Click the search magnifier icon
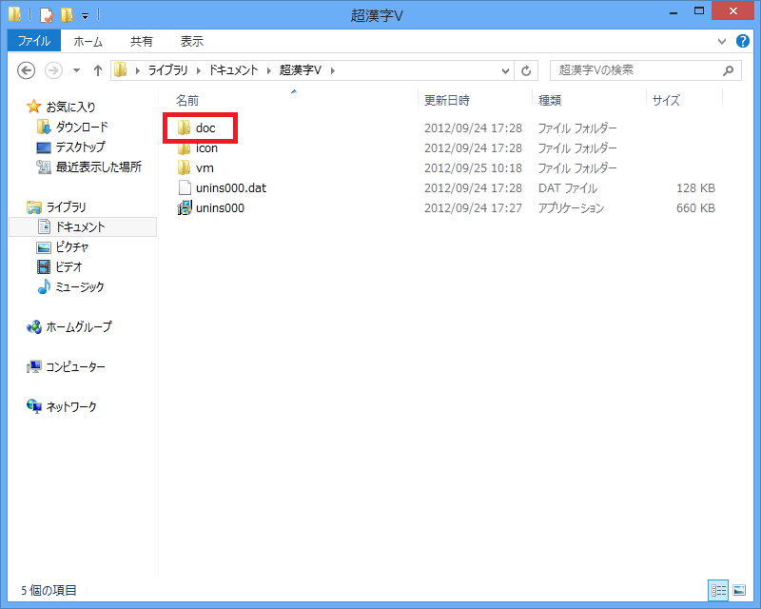This screenshot has height=609, width=761. 728,70
